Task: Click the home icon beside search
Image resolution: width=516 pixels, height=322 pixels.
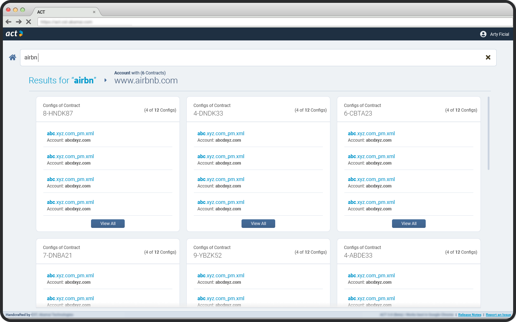Action: point(13,58)
